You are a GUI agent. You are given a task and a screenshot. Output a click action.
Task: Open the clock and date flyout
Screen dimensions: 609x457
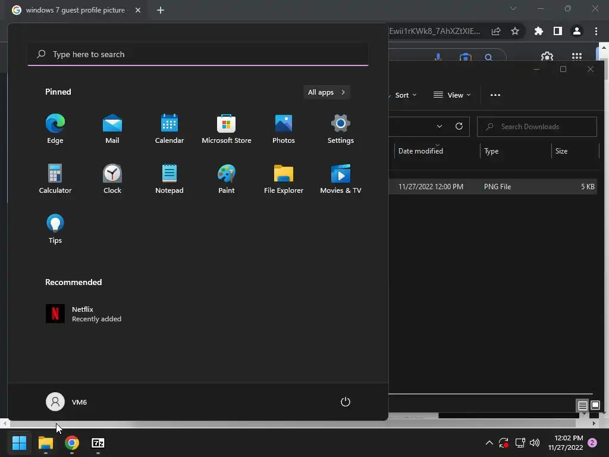coord(566,443)
